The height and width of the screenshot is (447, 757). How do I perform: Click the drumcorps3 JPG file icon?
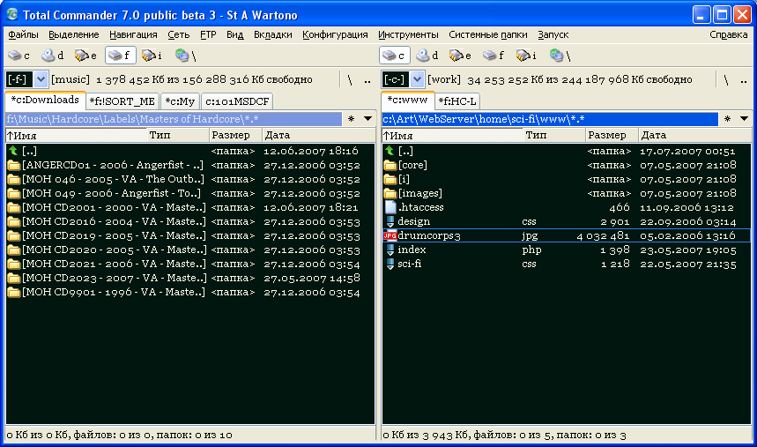(x=390, y=235)
